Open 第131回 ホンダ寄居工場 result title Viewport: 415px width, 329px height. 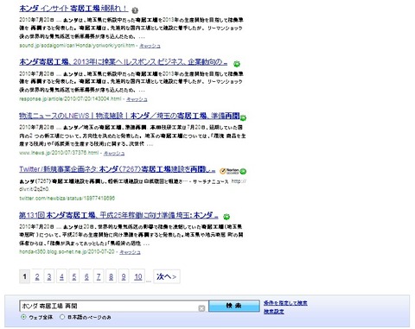(x=118, y=215)
